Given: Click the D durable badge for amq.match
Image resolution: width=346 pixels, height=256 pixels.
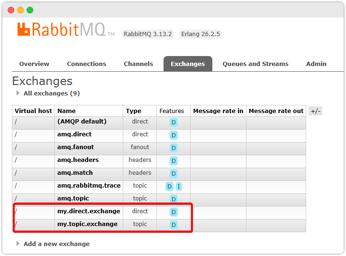Looking at the screenshot, I should tap(173, 173).
